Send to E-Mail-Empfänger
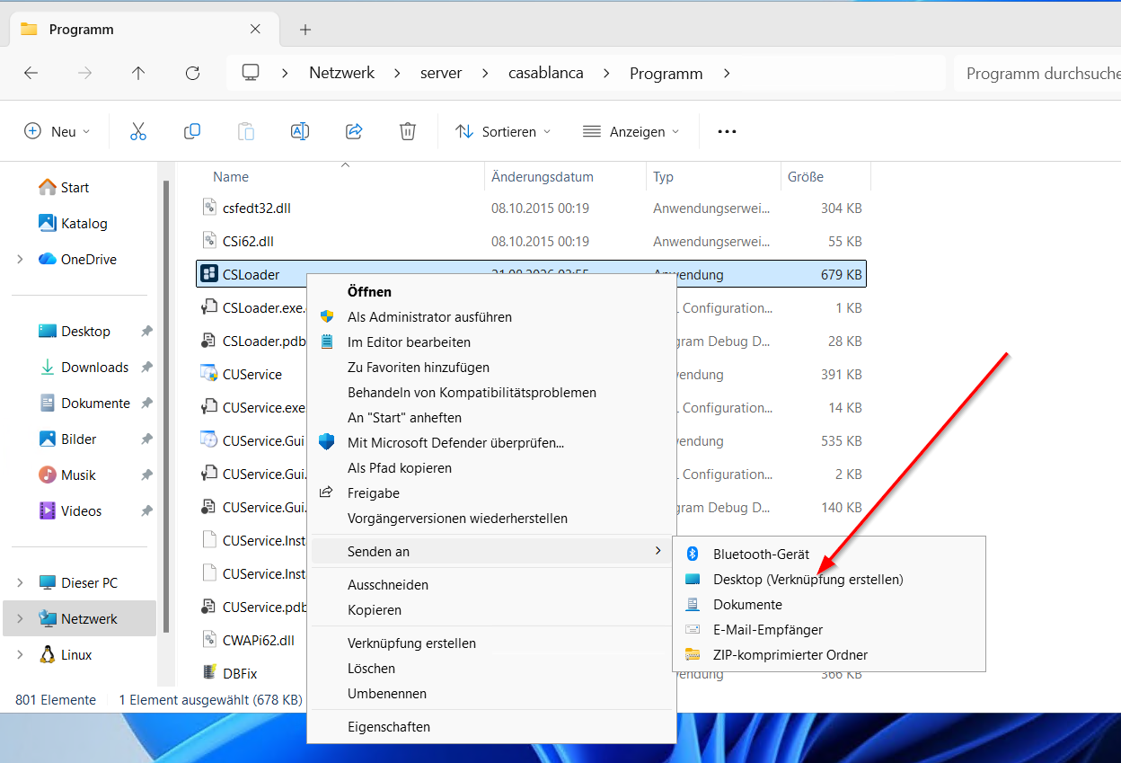 pos(829,630)
